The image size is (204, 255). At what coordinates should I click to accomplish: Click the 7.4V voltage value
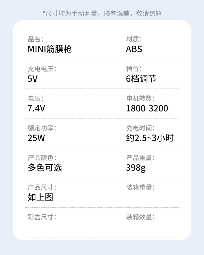36,108
